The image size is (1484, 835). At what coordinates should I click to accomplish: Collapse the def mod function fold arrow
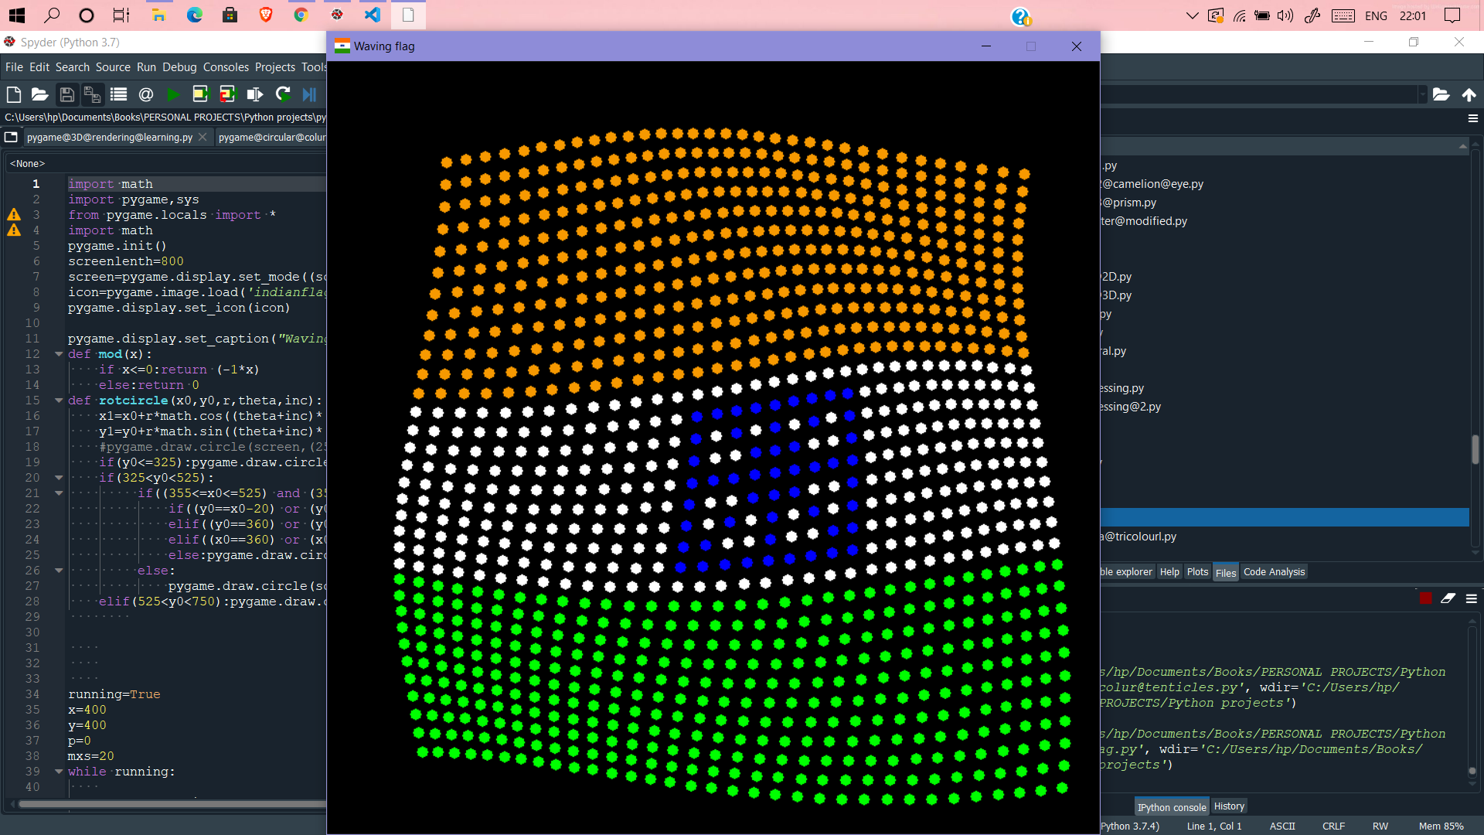[59, 354]
